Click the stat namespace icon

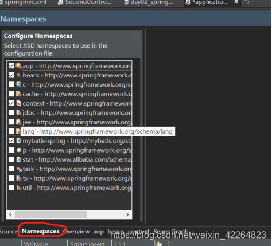tap(18, 159)
